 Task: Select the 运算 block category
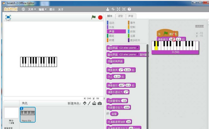[x=132, y=36]
